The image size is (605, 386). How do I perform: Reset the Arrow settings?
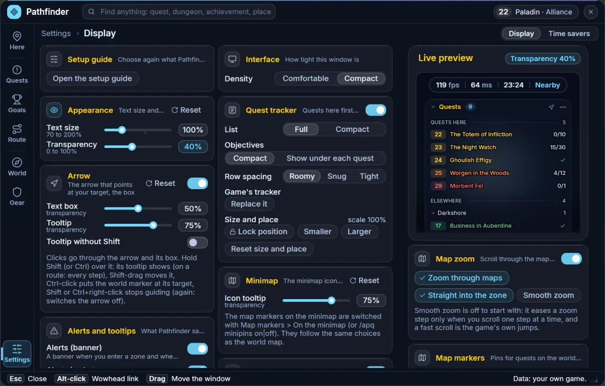click(161, 183)
